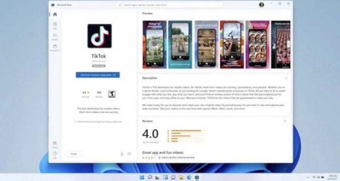
Task: Click 'Distributed and managed by Amazon Appstore' note
Action: coord(98,122)
